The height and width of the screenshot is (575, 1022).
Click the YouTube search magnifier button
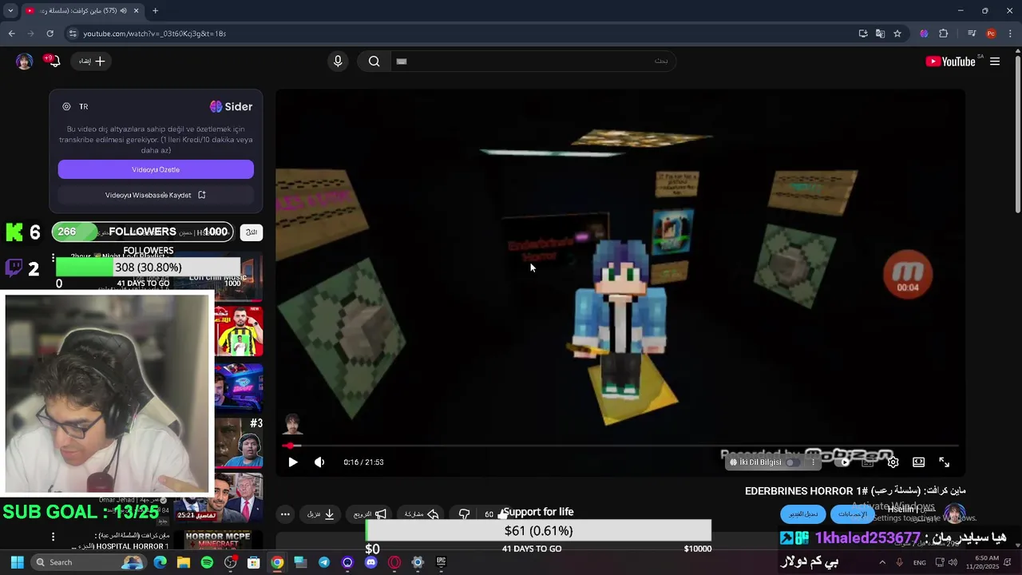[x=374, y=61]
